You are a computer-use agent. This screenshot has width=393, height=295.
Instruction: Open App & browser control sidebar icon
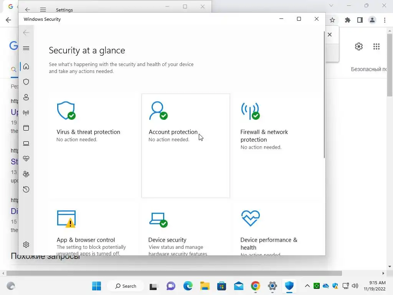[x=26, y=128]
